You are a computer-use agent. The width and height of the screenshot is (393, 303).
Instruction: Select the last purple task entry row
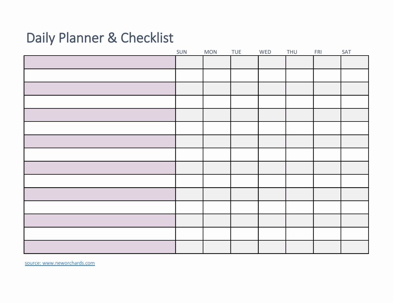tap(100, 247)
